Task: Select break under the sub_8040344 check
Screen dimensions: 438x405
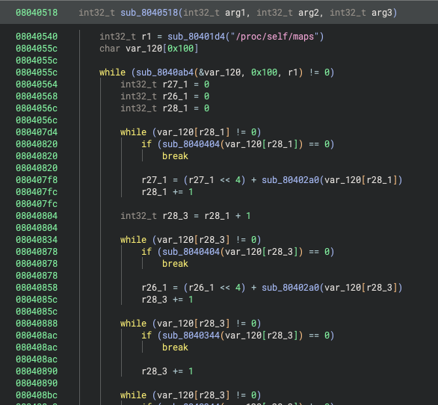Action: tap(175, 347)
